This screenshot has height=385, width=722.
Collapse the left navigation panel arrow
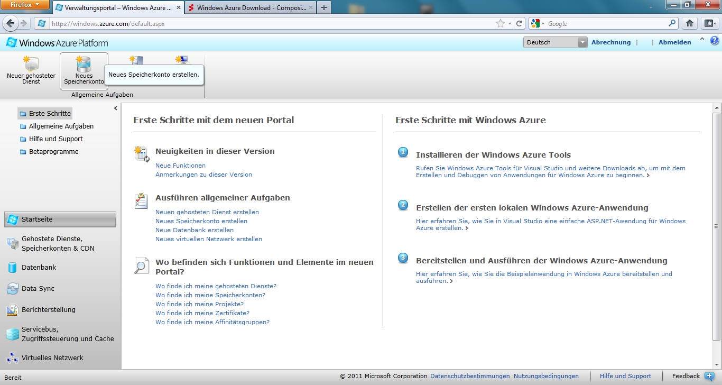(x=116, y=108)
